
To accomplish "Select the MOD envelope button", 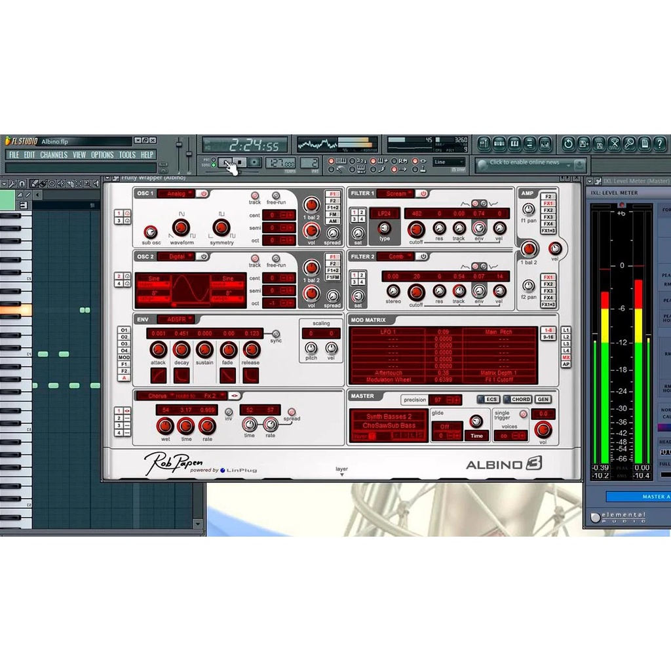I will coord(124,357).
